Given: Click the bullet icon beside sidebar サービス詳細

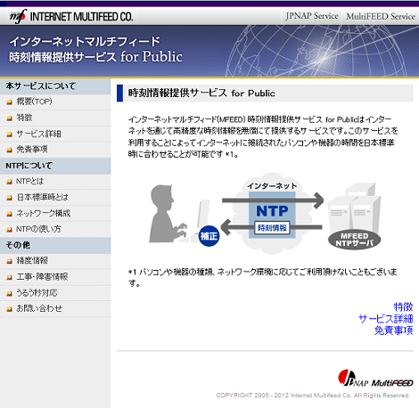Looking at the screenshot, I should point(10,135).
